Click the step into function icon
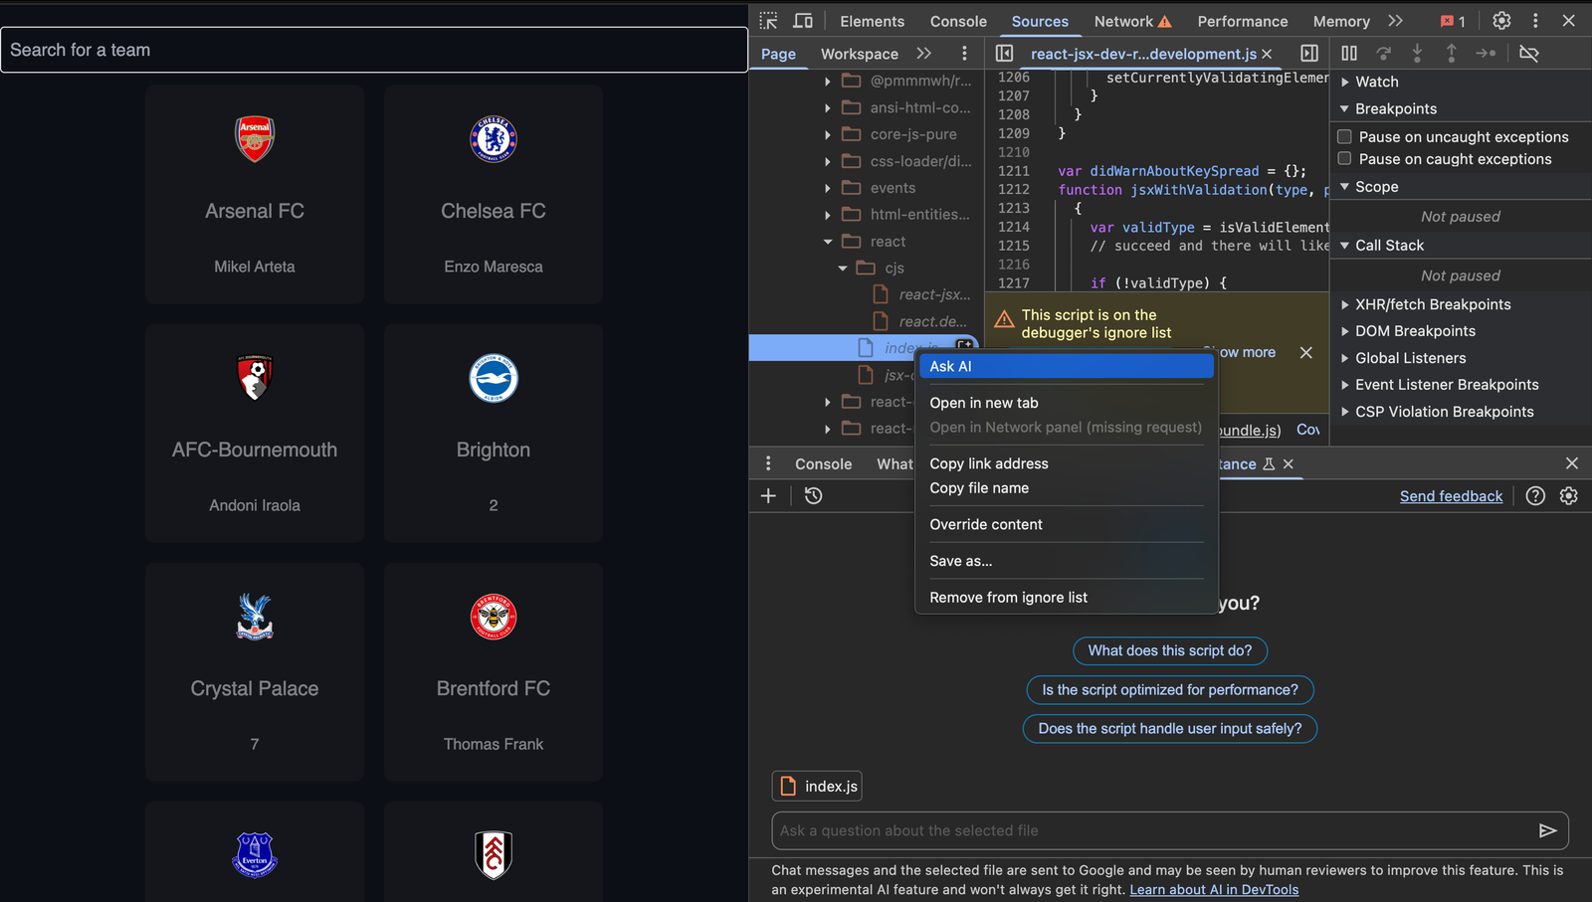This screenshot has height=902, width=1592. coord(1417,54)
